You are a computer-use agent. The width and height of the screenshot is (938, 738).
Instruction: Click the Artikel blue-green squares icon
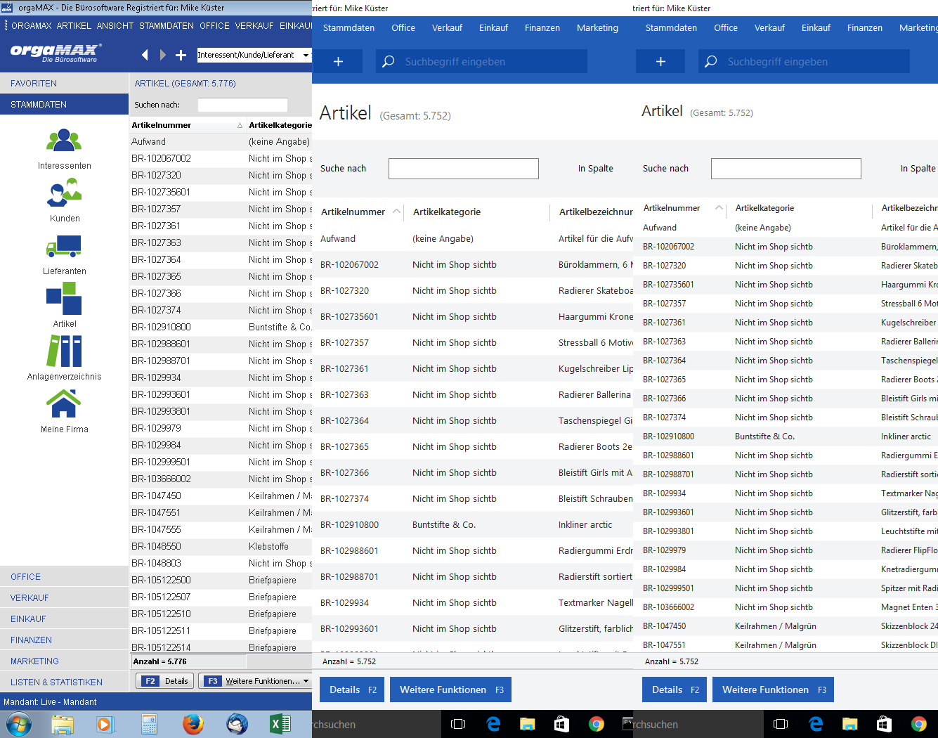(x=64, y=298)
